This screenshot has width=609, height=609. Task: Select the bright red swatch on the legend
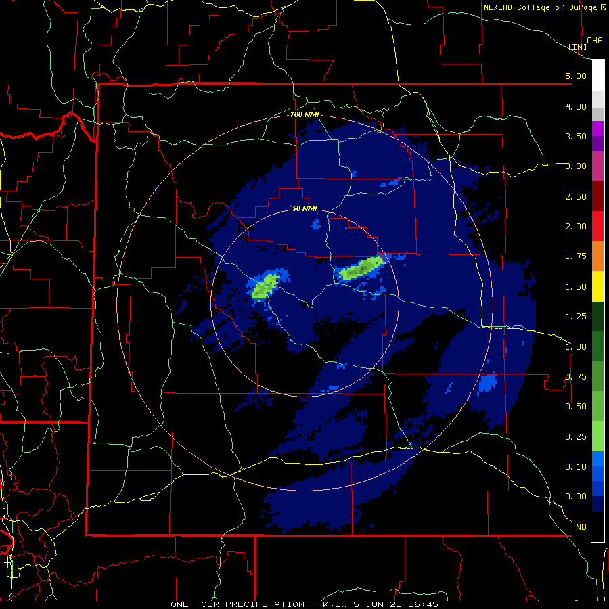597,226
